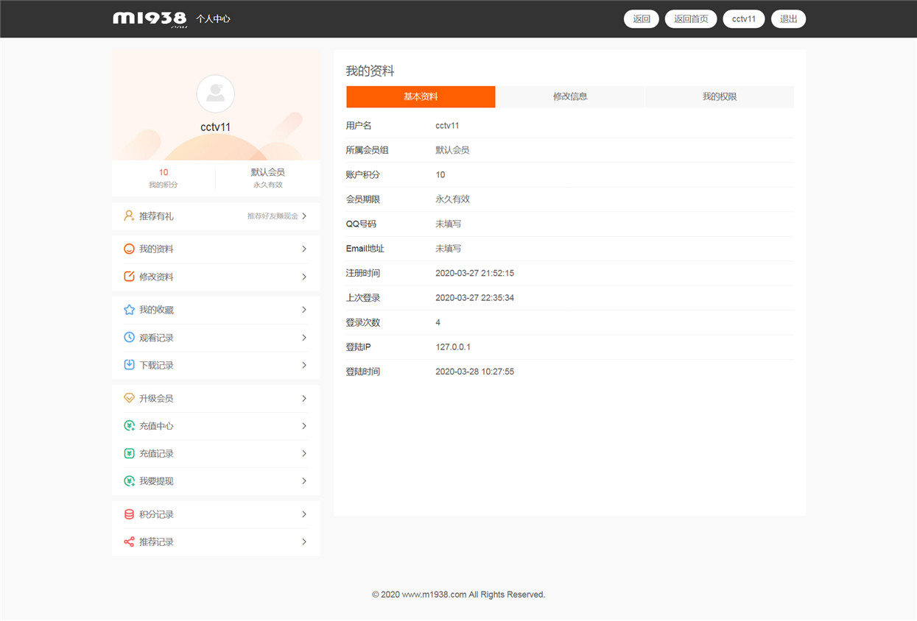Switch to the 修改信息 tab
Image resolution: width=917 pixels, height=621 pixels.
coord(570,96)
